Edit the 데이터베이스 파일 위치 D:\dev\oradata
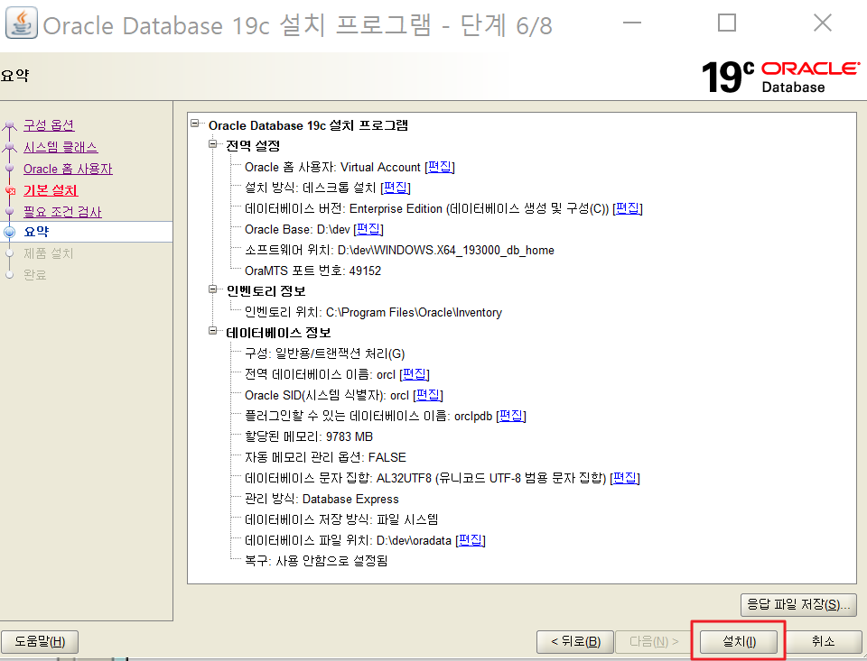 click(471, 540)
